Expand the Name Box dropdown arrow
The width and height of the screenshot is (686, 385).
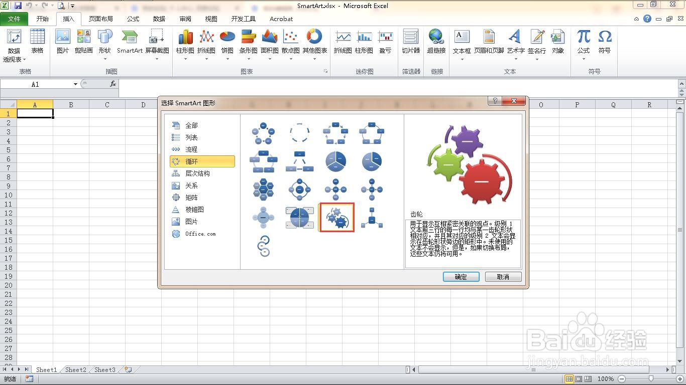coord(75,84)
